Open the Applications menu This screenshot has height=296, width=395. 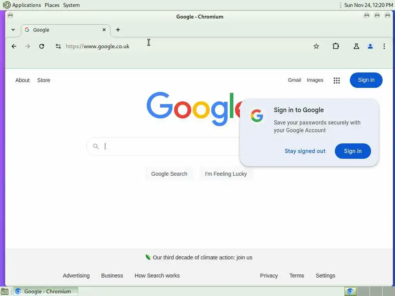click(x=27, y=5)
